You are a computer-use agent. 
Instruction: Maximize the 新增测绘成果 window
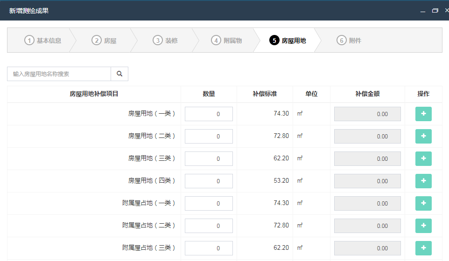435,11
